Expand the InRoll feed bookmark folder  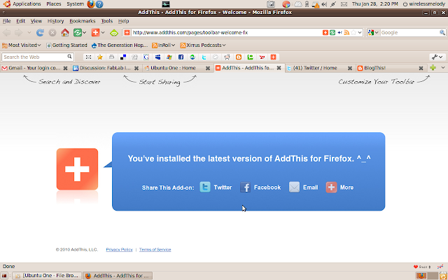click(163, 45)
